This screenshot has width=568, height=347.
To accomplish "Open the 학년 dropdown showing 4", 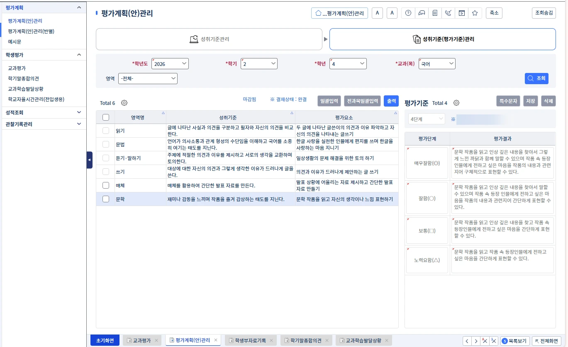I will (x=348, y=64).
